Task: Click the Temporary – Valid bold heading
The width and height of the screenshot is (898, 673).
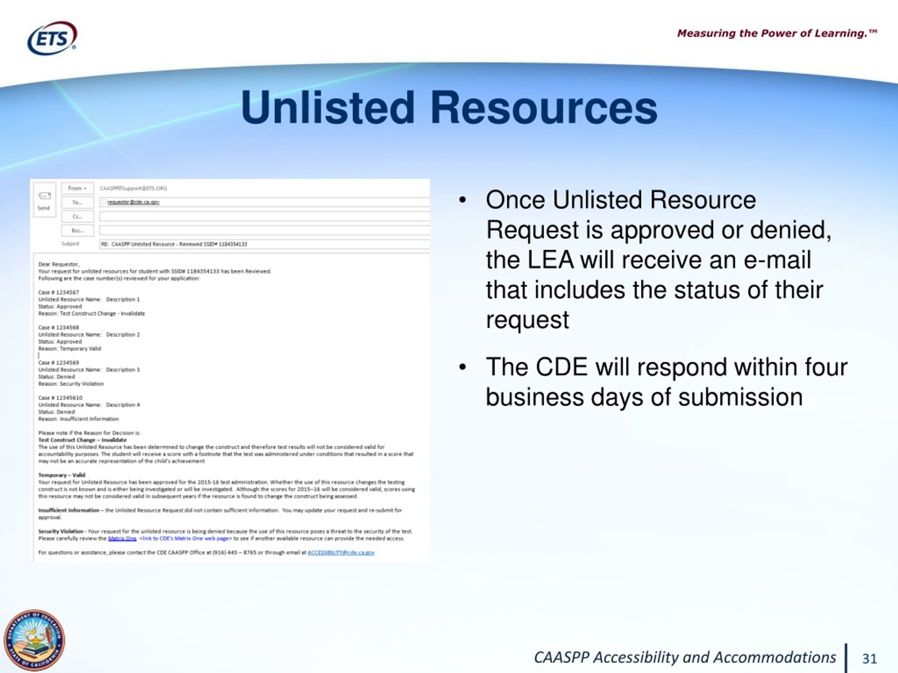Action: 62,475
